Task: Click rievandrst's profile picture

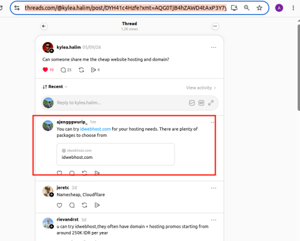Action: [48, 223]
